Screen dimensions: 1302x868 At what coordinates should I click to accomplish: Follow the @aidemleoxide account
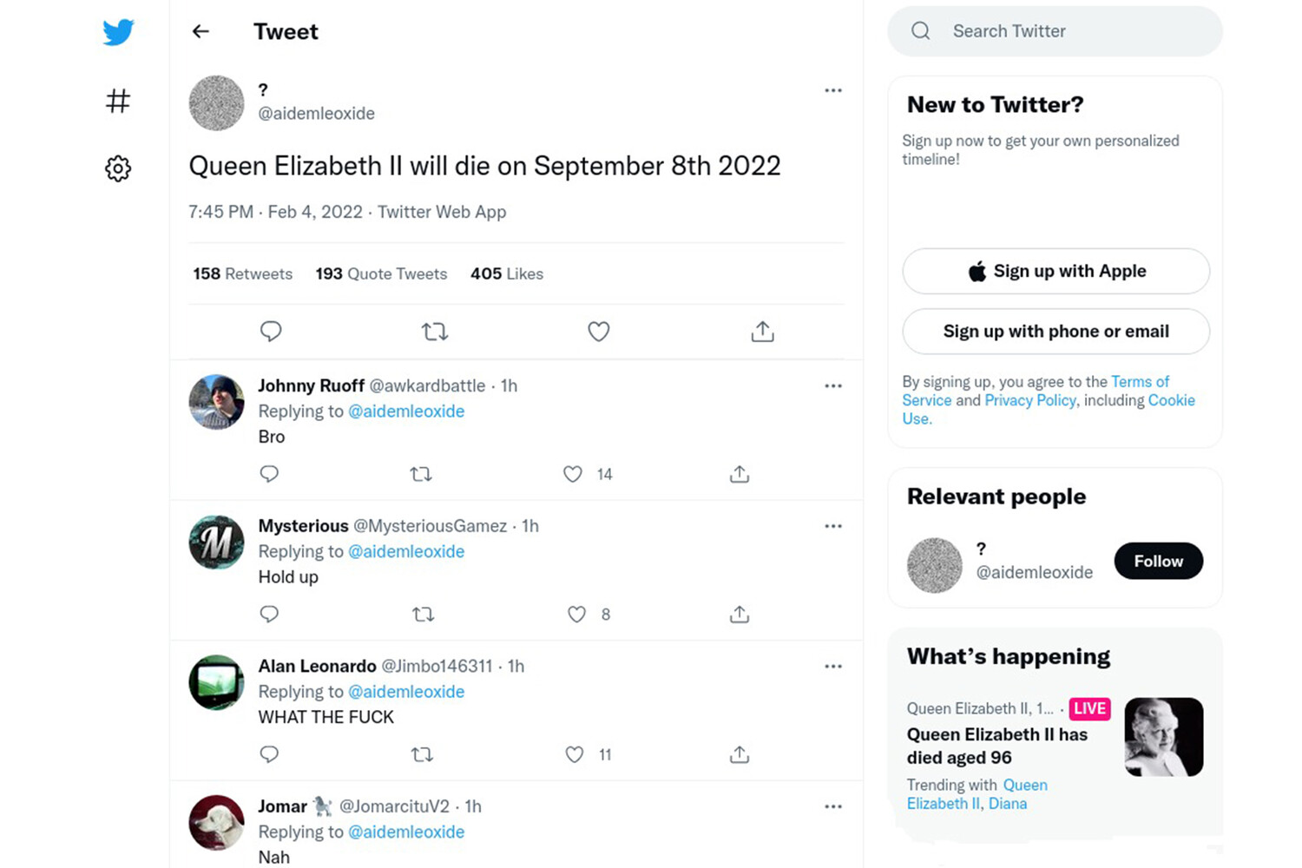[1159, 561]
